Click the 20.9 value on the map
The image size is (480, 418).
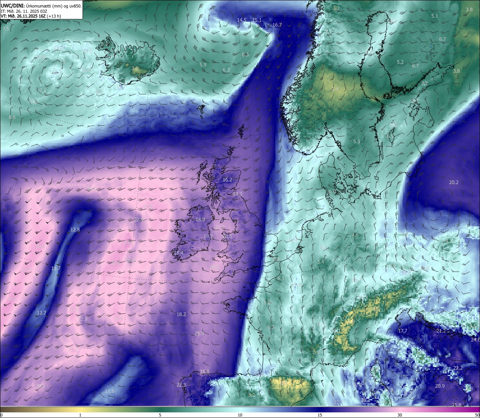click(x=440, y=386)
